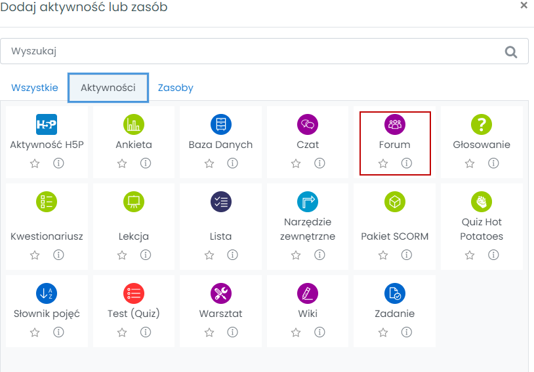Select the Pakiet SCORM package icon
The width and height of the screenshot is (534, 372).
(x=395, y=202)
